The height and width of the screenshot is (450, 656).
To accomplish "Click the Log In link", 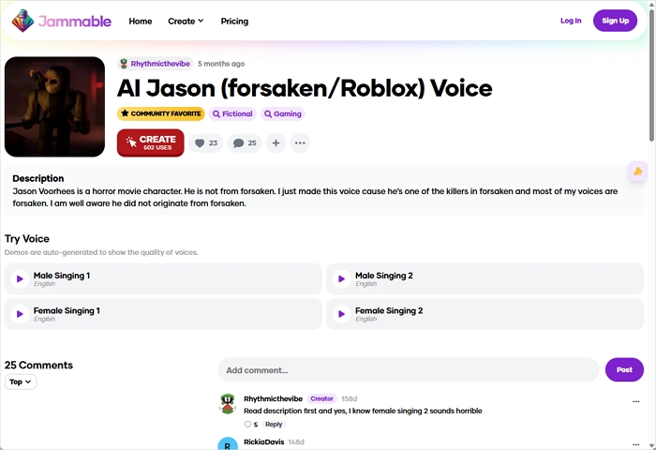I will [571, 21].
